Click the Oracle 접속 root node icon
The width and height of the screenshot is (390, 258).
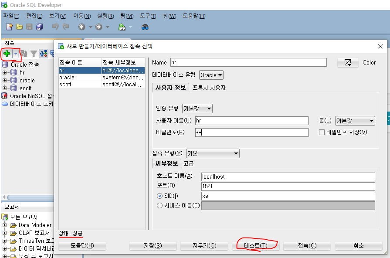pos(5,64)
